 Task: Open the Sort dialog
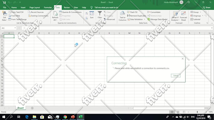(92, 15)
